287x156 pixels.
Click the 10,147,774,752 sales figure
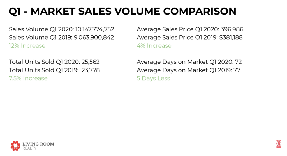pyautogui.click(x=95, y=29)
